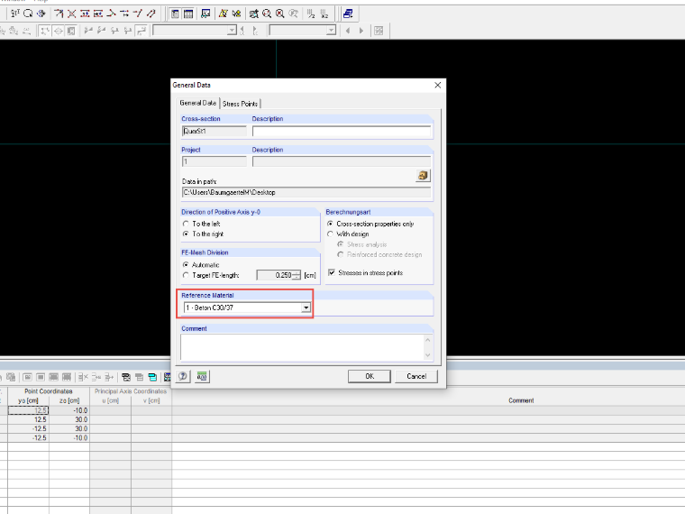Select 'Reinforced concrete design' radio option

coord(341,254)
